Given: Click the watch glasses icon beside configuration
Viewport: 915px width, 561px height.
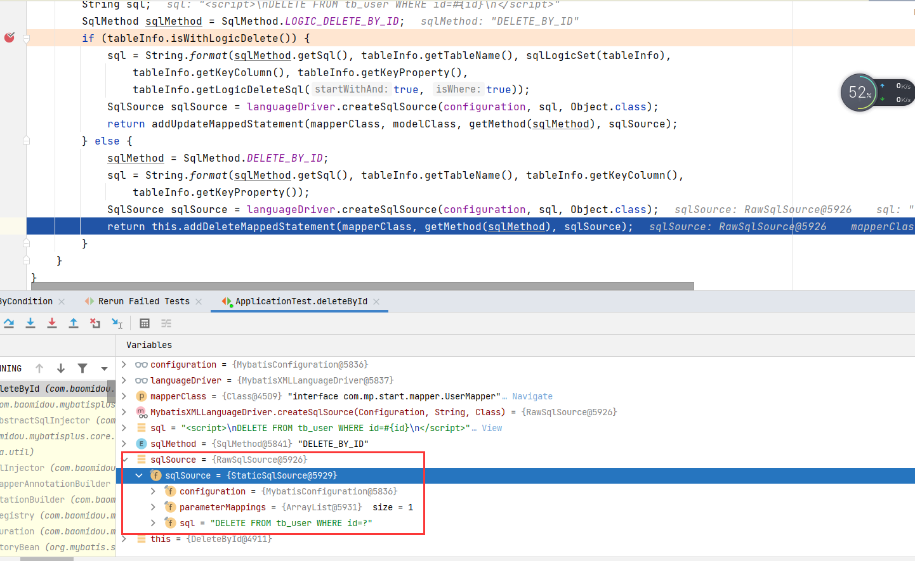Looking at the screenshot, I should tap(142, 364).
